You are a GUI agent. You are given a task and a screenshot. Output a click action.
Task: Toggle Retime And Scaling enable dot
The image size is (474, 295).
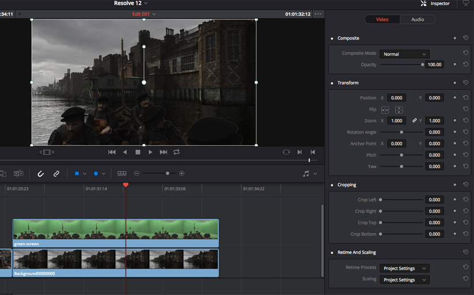coord(332,252)
